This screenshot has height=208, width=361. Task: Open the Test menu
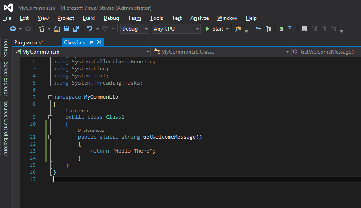pos(177,18)
